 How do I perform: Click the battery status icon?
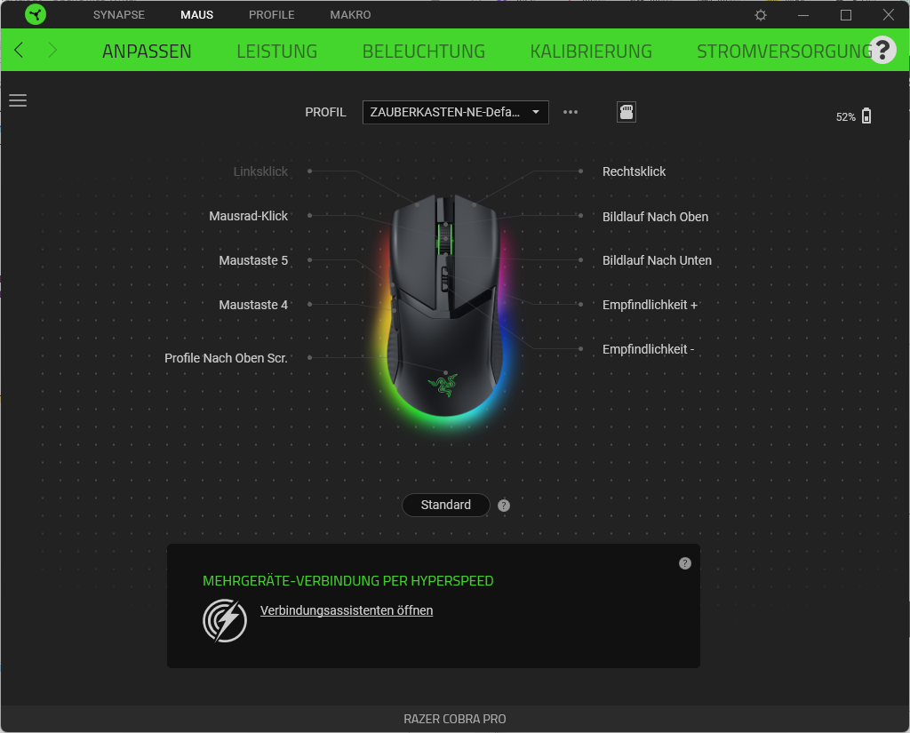point(866,116)
